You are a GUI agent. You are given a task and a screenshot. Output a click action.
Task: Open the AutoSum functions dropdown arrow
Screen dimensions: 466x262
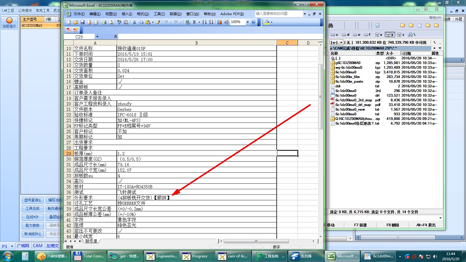click(x=199, y=22)
